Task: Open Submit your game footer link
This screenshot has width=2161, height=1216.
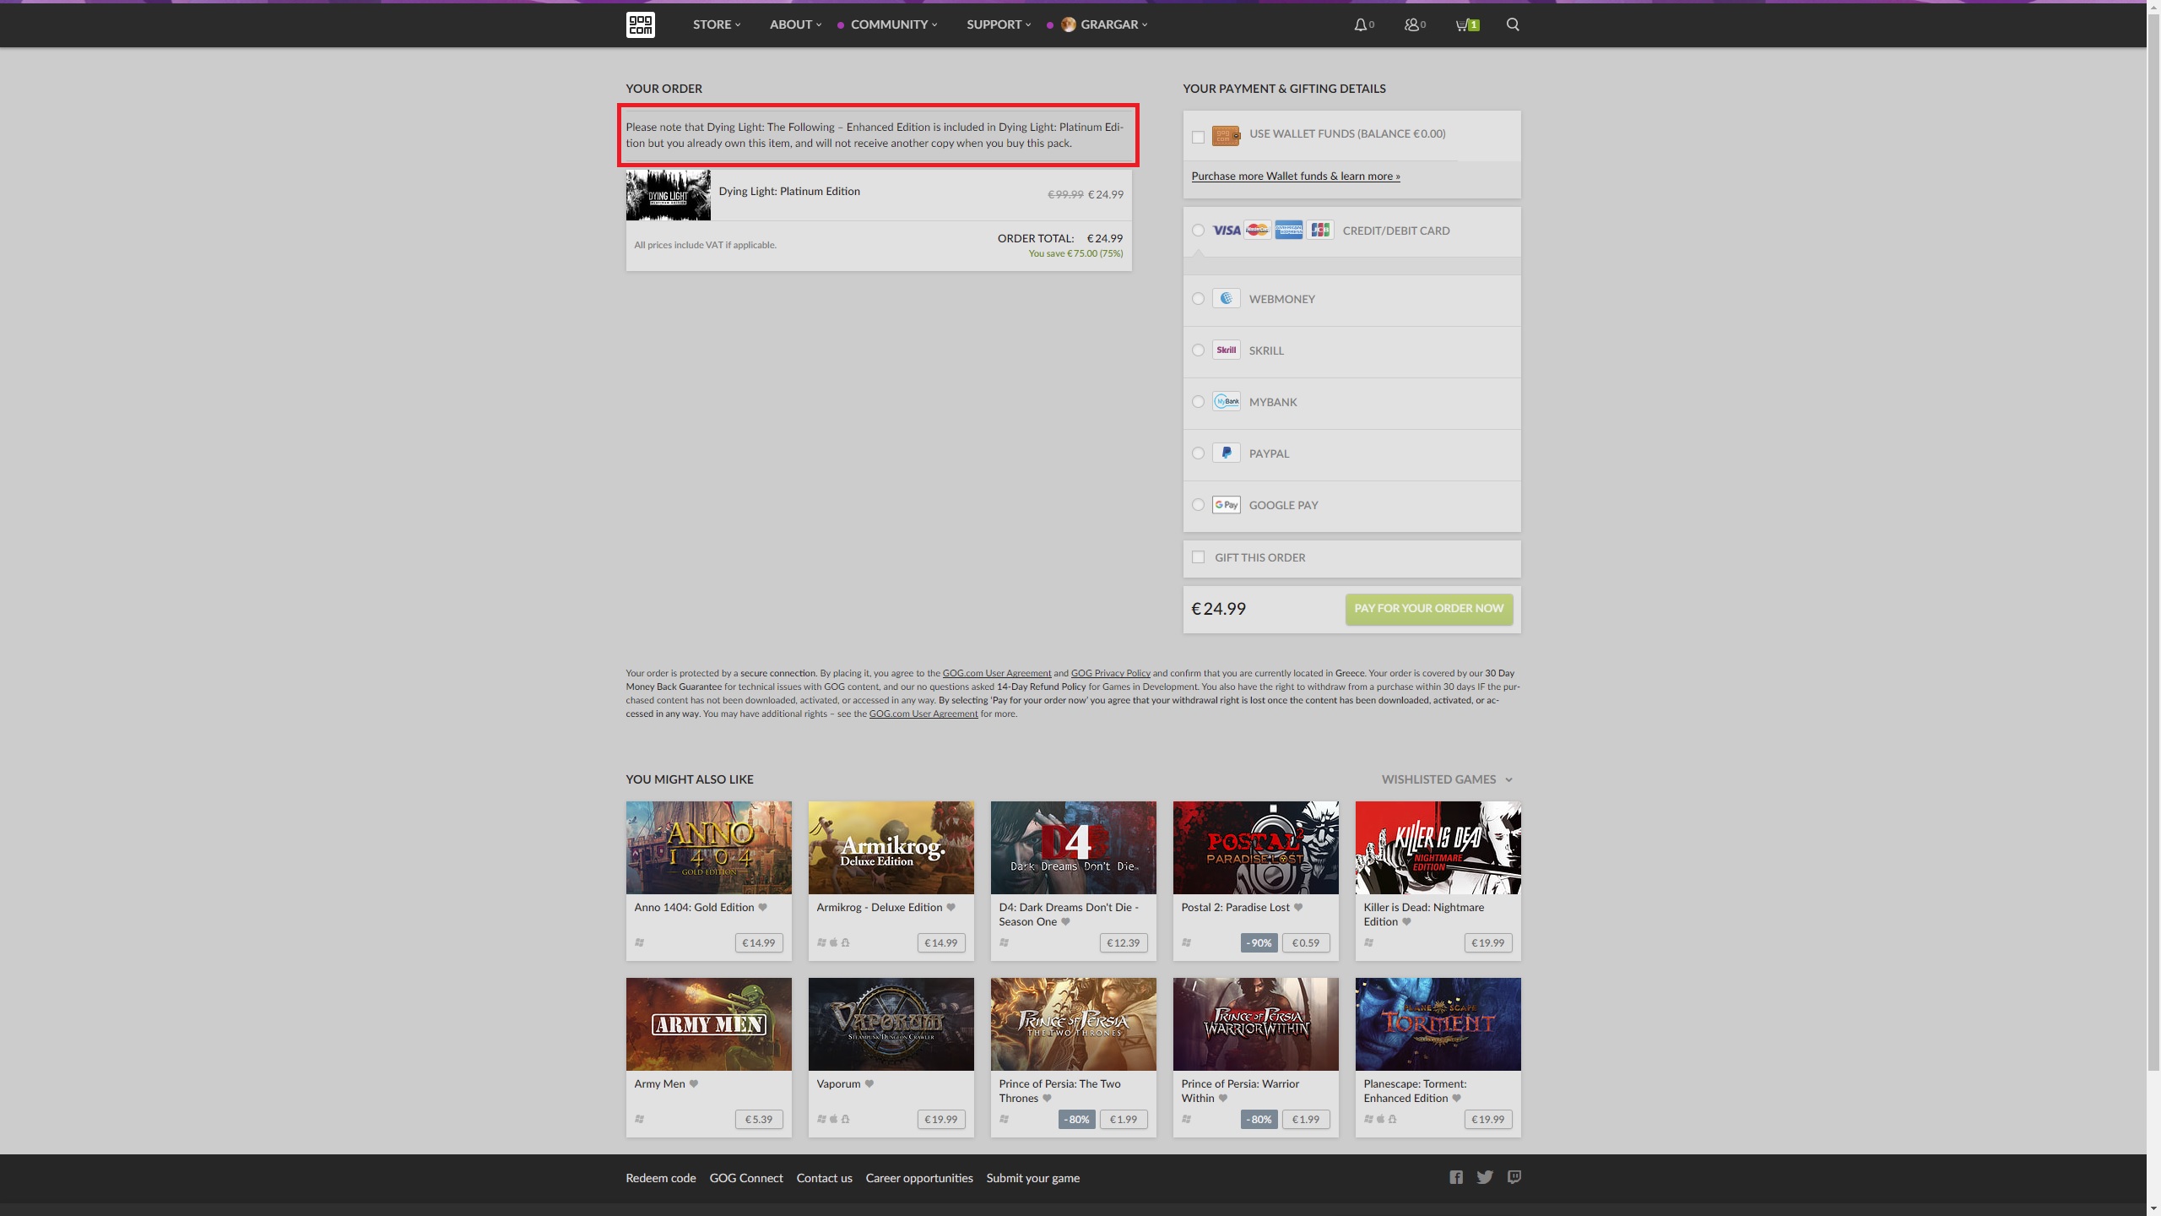Action: [1032, 1177]
